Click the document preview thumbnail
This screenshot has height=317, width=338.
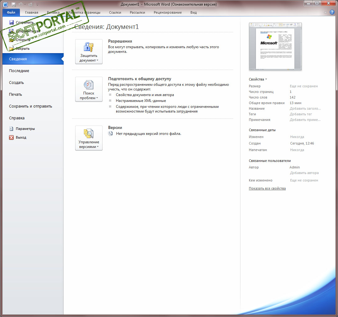(x=275, y=47)
